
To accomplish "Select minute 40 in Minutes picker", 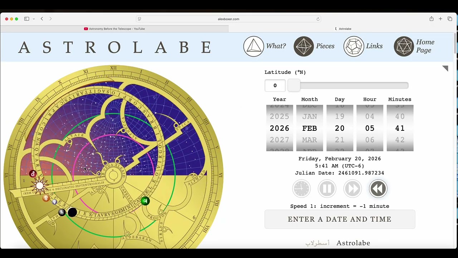I will coord(400,116).
